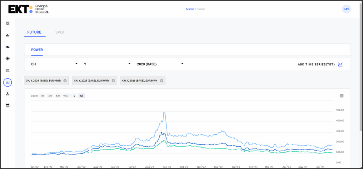The width and height of the screenshot is (363, 169).
Task: Set chart zoom to 3m
Action: click(50, 96)
